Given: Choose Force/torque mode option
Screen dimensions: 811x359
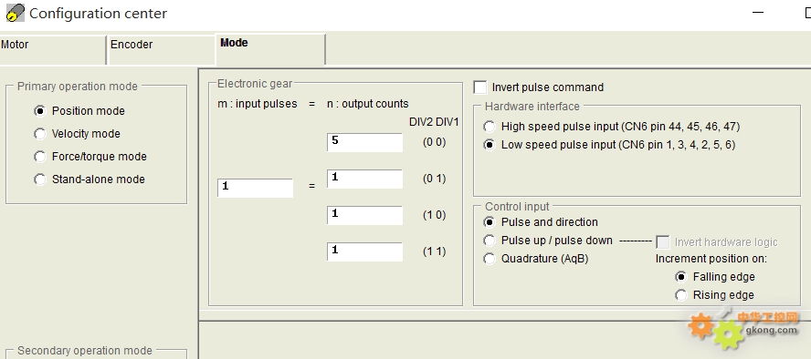Looking at the screenshot, I should click(x=40, y=157).
